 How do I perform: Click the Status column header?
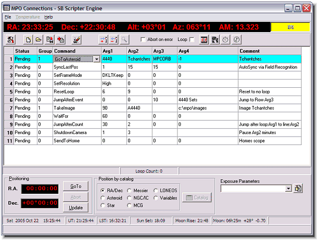[x=26, y=51]
